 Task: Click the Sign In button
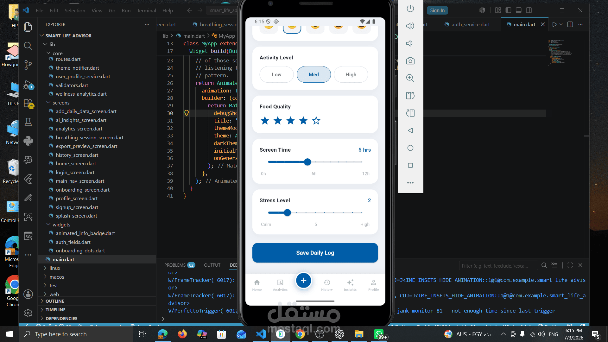437,10
